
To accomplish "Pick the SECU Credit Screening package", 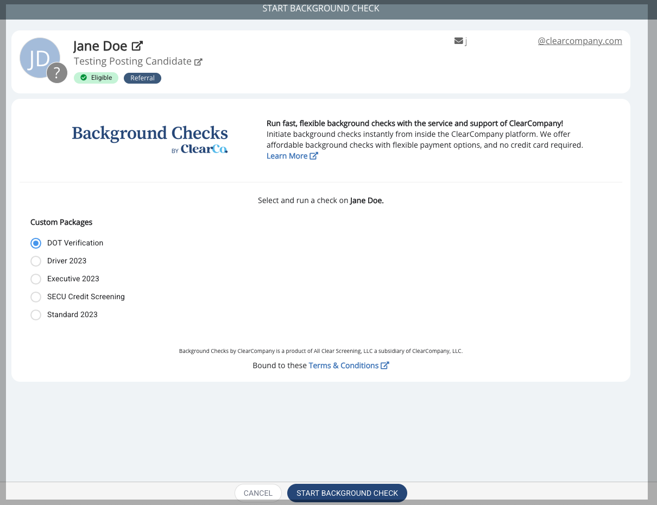I will [36, 296].
